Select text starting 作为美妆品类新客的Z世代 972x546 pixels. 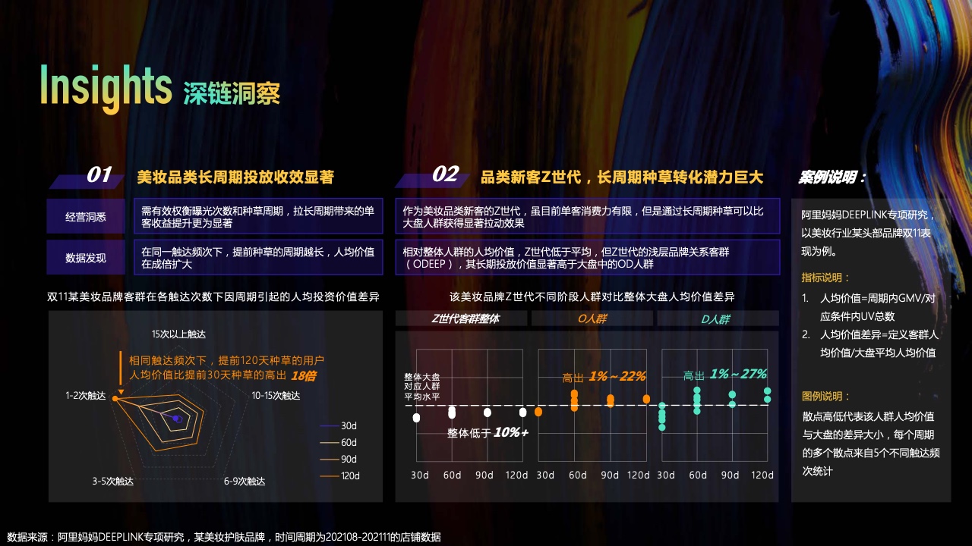click(x=583, y=217)
